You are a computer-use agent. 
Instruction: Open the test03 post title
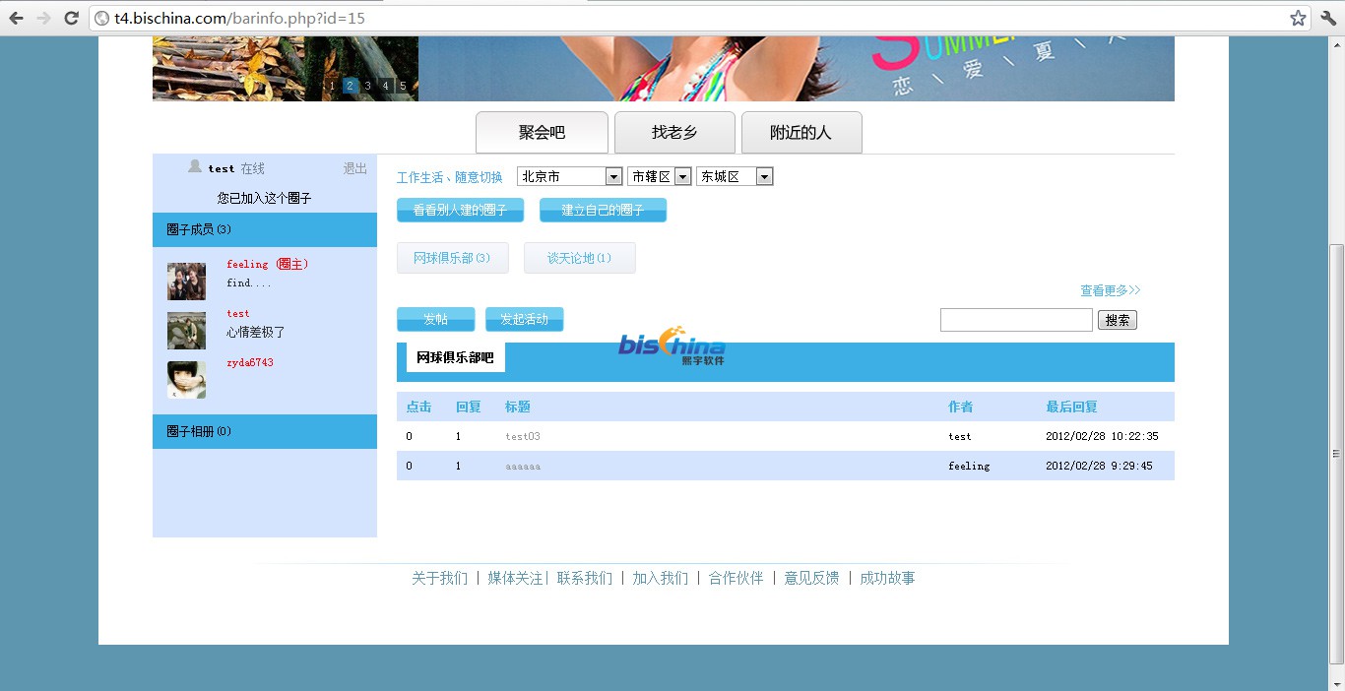click(x=523, y=436)
